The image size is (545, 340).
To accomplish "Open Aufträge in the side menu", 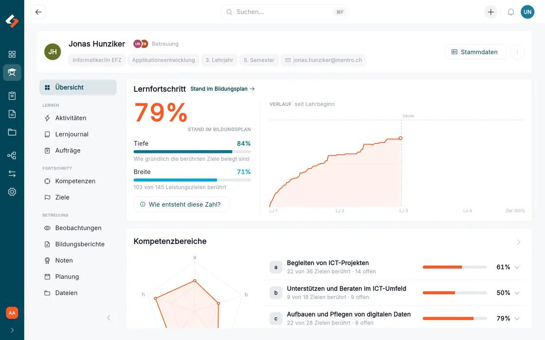I will pos(78,151).
